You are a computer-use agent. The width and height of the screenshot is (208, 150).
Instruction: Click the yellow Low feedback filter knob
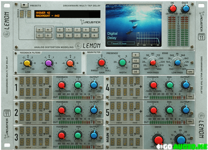coord(27,63)
